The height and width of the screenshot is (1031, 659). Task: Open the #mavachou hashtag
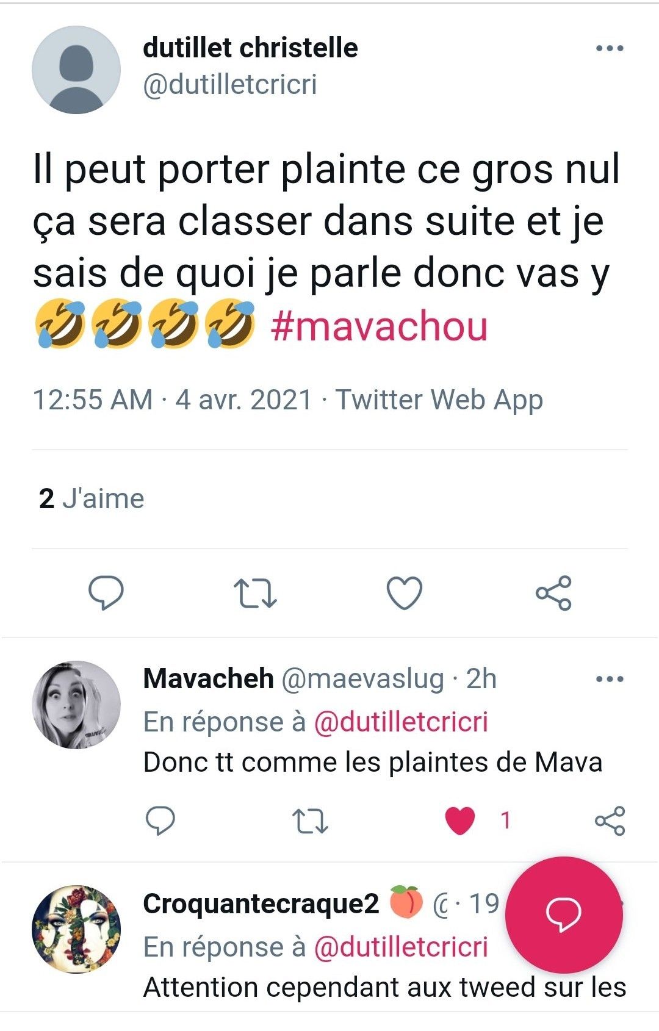pos(379,327)
